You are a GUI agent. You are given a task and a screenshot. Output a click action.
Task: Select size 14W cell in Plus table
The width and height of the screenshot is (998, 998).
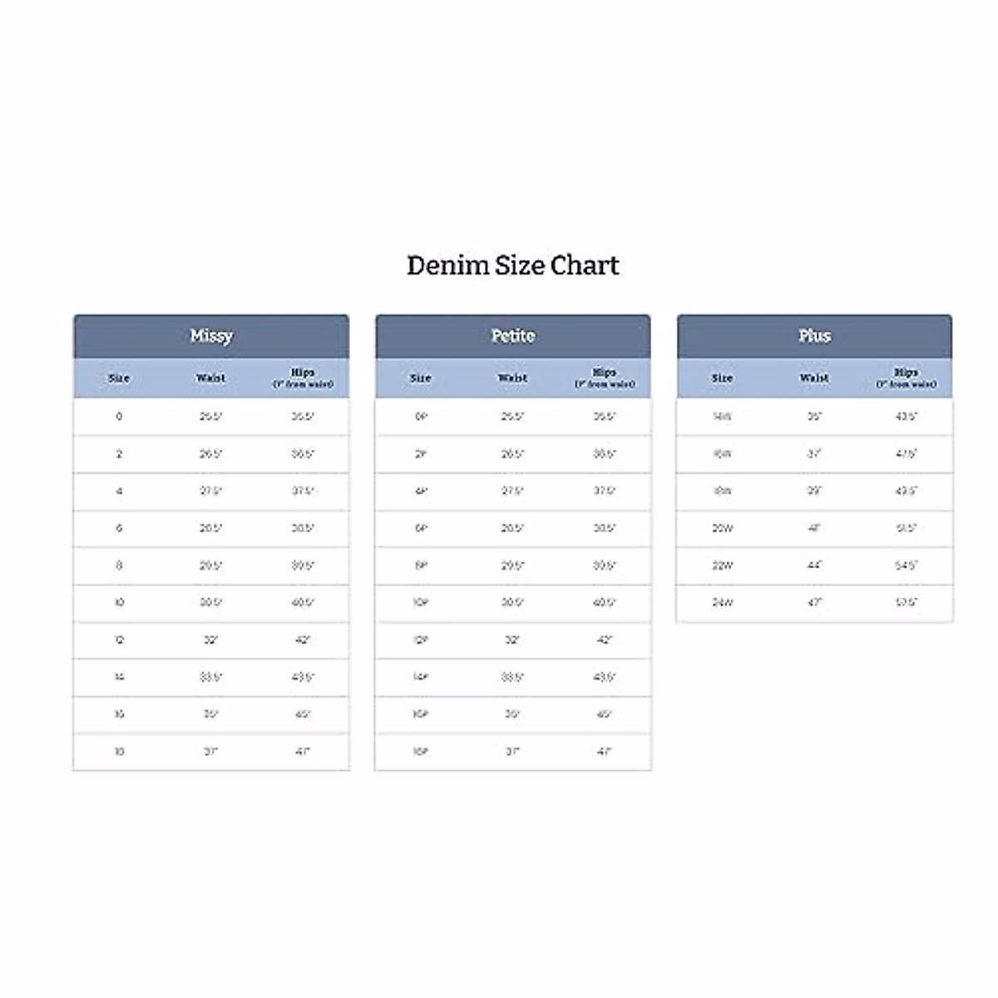(x=722, y=417)
